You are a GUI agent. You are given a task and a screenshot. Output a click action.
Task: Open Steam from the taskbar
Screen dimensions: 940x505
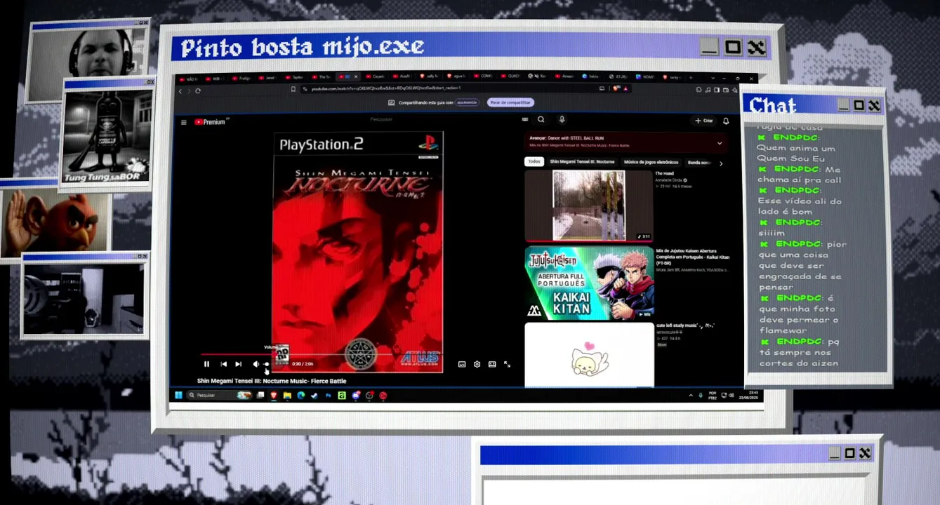click(315, 396)
